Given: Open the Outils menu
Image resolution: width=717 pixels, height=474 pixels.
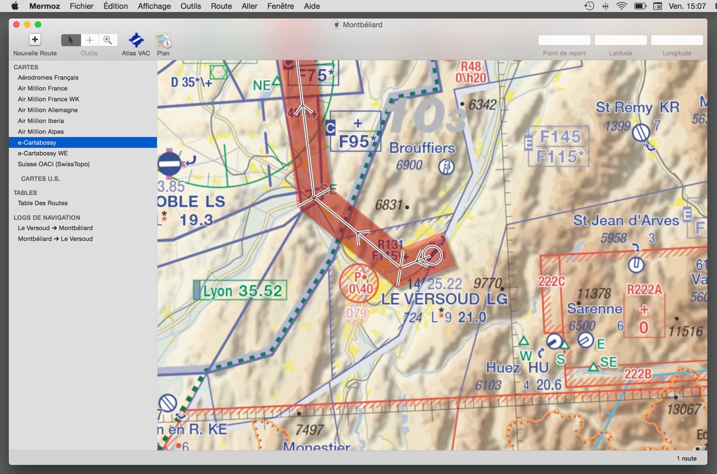Looking at the screenshot, I should 190,6.
